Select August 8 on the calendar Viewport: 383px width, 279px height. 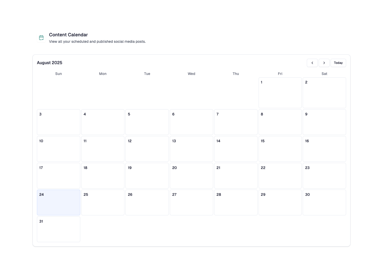pyautogui.click(x=280, y=122)
